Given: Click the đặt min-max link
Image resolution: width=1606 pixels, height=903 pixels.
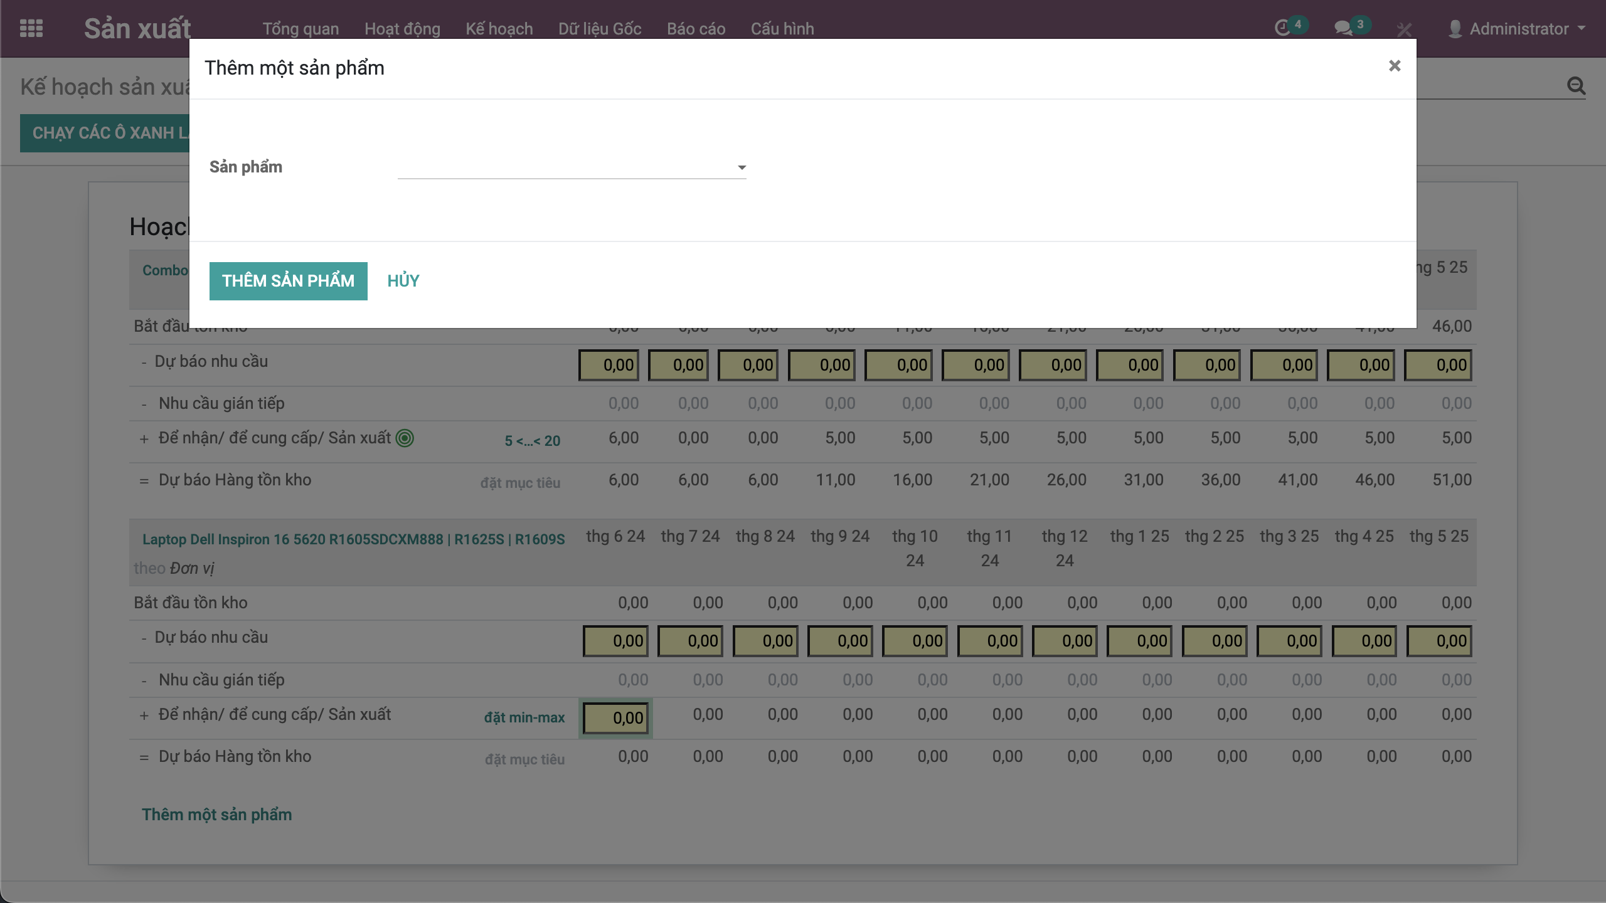Looking at the screenshot, I should coord(524,717).
